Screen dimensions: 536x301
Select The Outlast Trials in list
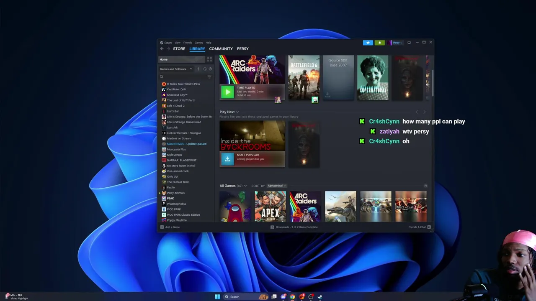(178, 182)
